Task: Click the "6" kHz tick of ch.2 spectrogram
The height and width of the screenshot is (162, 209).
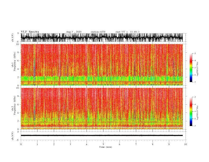Action: tap(18, 105)
